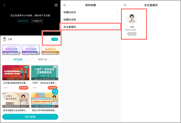Screen dimensions: 181x123
Task: Open the 超值精品班 course banner
Action: [50, 50]
